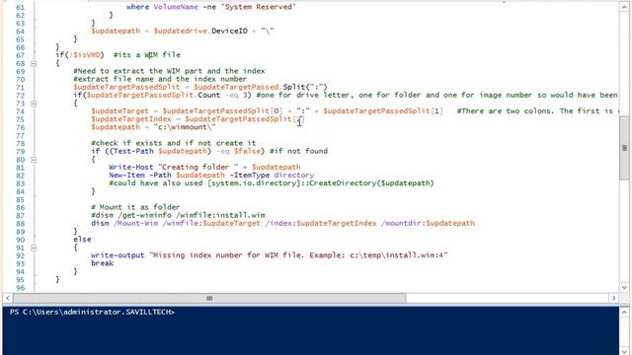Click the $false value on line 79
632x355 pixels.
pos(247,151)
